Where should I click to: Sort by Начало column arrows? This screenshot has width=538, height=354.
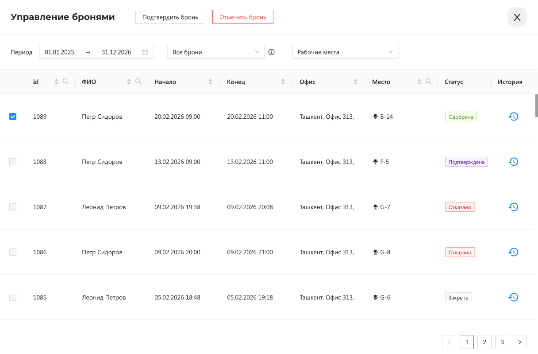210,82
